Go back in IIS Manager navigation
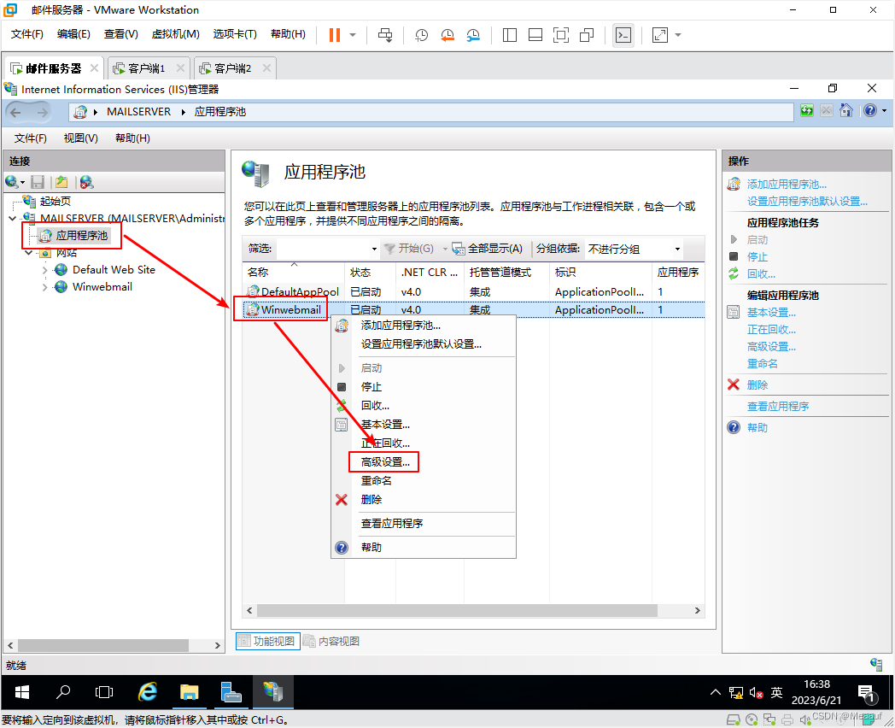Screen dimensions: 895x728 pyautogui.click(x=16, y=113)
